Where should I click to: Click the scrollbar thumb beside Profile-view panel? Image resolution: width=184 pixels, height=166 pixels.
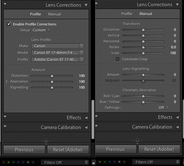93,119
